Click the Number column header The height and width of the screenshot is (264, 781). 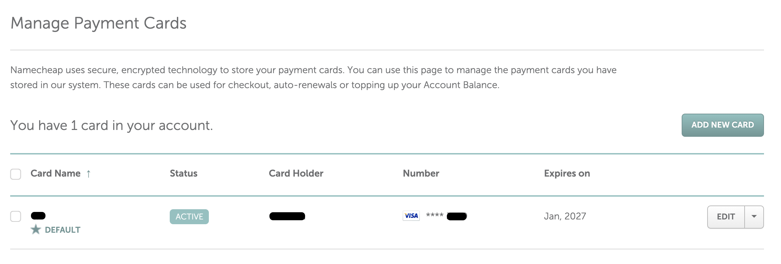click(421, 174)
